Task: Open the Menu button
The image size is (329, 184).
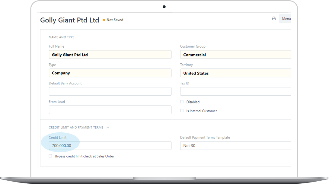Action: pos(286,19)
